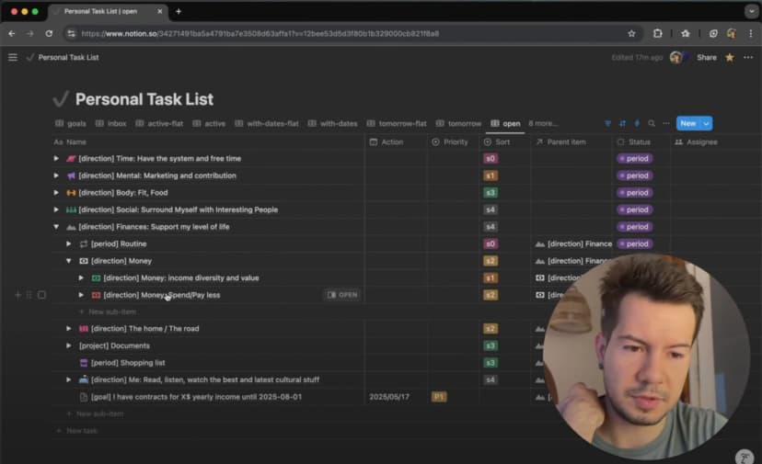Open the filter icon in the database toolbar
Screen dimensions: 762x464
tap(607, 123)
